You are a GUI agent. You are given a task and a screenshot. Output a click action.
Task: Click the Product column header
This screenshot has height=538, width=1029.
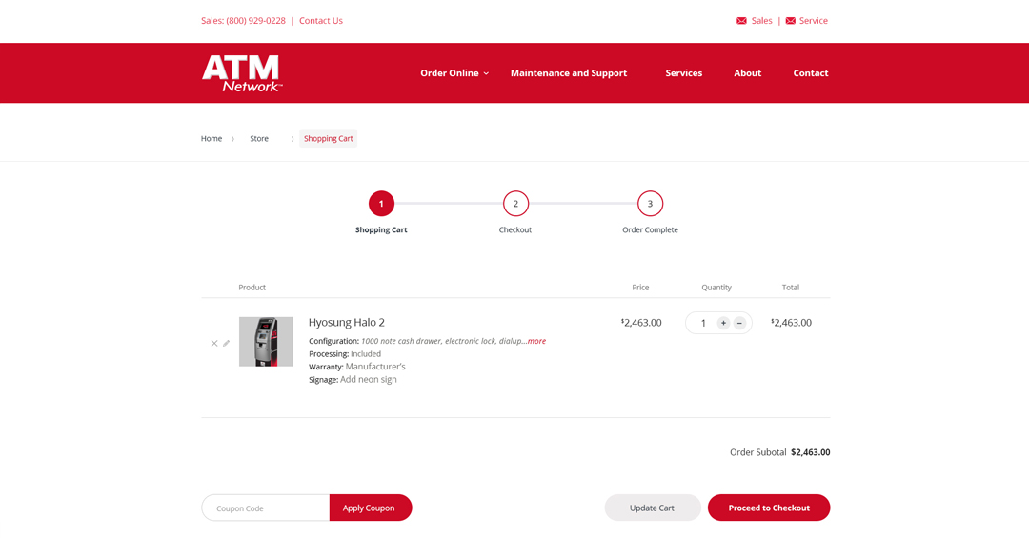click(x=252, y=288)
